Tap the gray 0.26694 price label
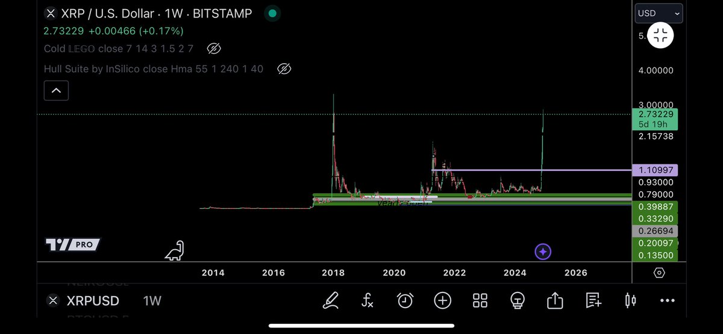 coord(655,230)
